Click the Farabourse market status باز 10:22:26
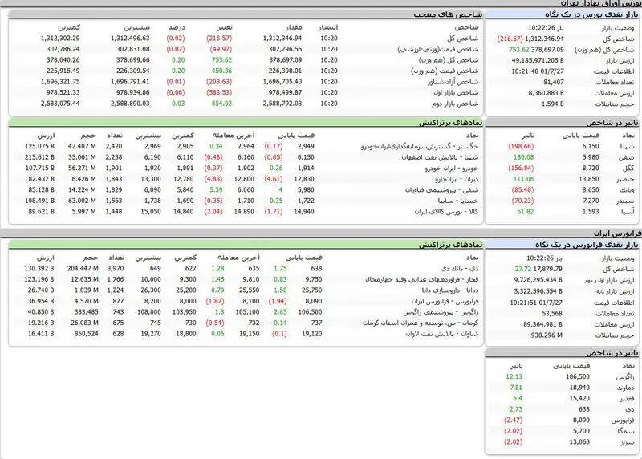 coord(545,258)
